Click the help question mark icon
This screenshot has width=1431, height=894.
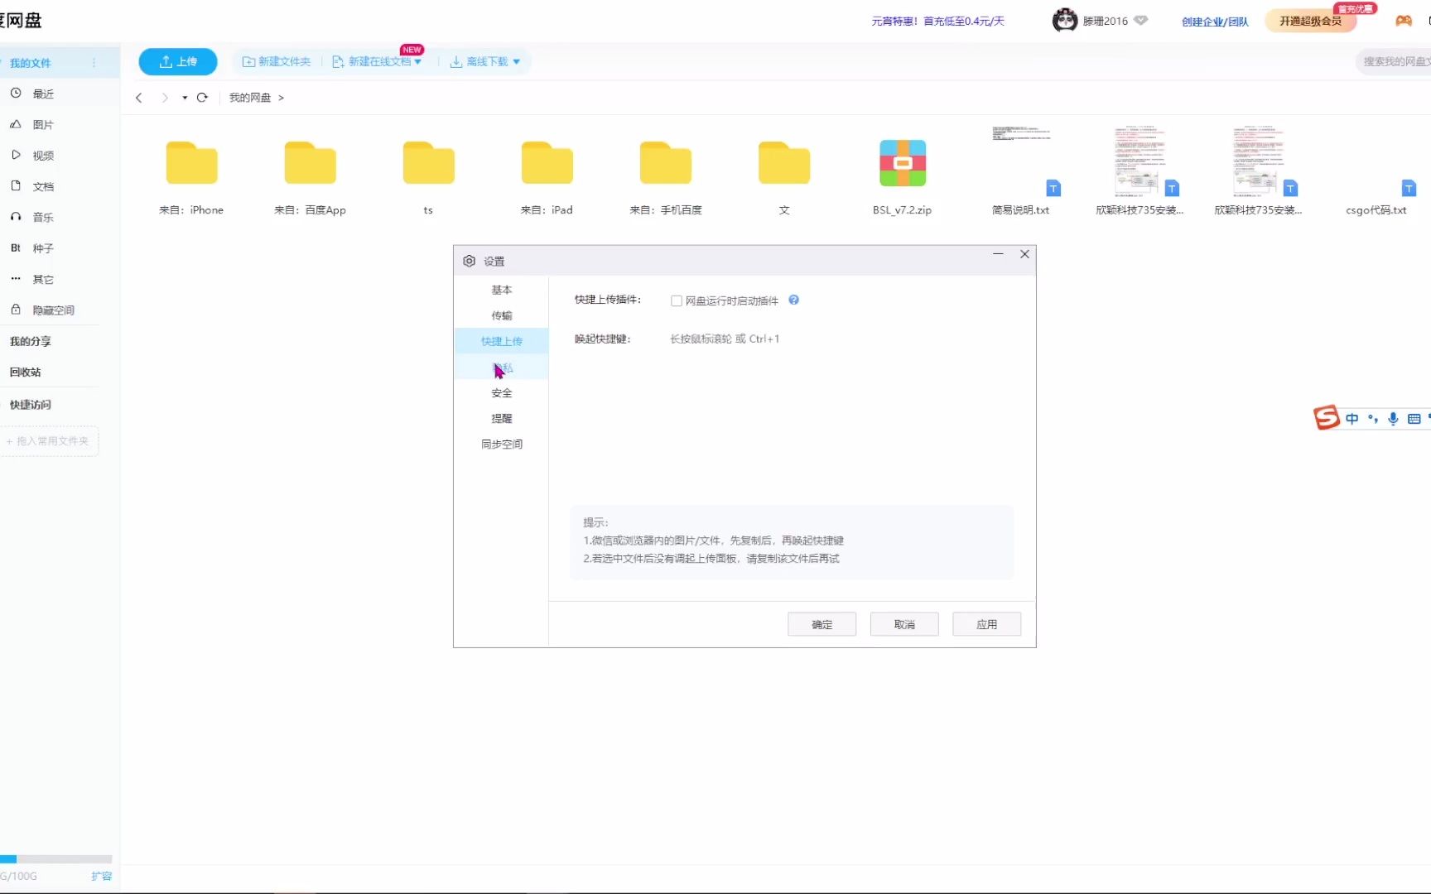click(793, 300)
